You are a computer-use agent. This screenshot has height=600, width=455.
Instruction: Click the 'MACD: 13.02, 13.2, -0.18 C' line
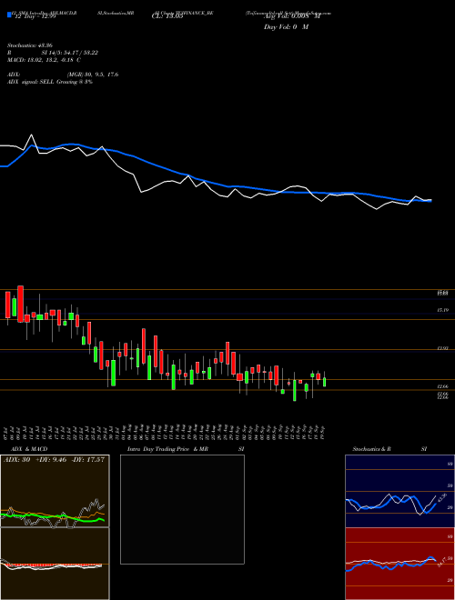[x=44, y=60]
